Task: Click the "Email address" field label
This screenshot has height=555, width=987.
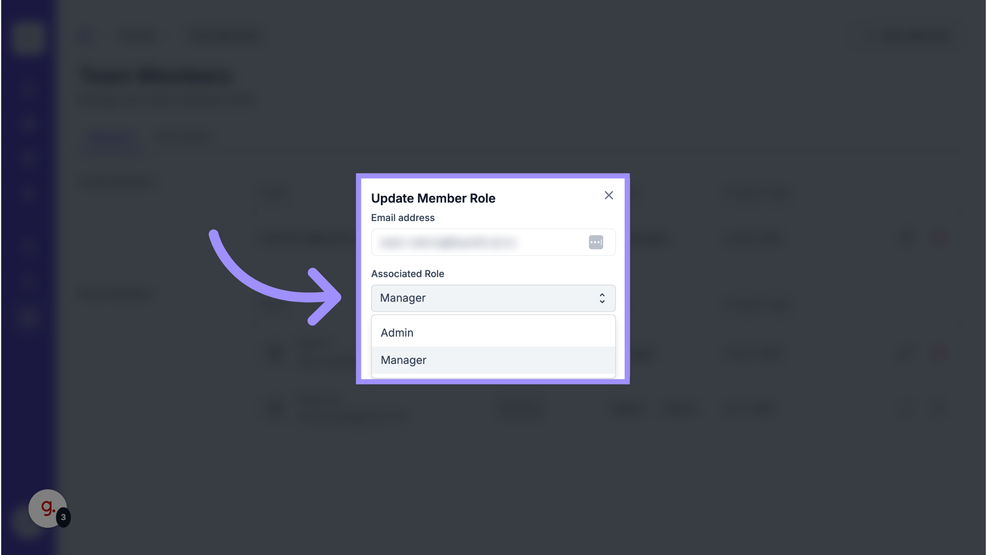Action: coord(403,218)
